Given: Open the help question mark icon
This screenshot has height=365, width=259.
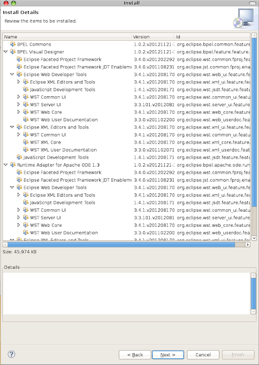Looking at the screenshot, I should (11, 355).
